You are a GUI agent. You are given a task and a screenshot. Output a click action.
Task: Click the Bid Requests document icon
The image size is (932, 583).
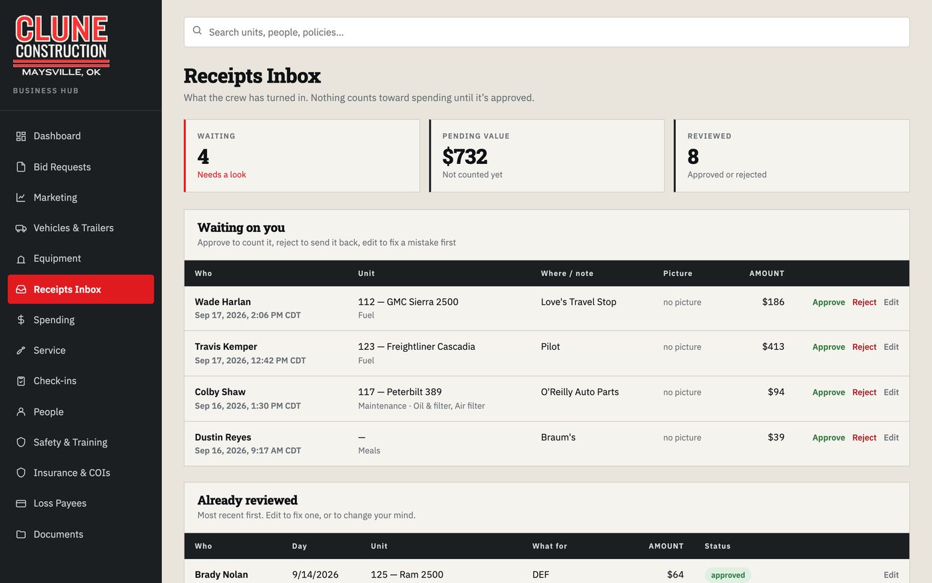click(21, 167)
